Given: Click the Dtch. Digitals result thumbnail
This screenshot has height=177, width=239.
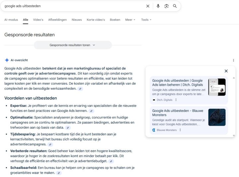Looking at the screenshot, I should click(x=217, y=87).
